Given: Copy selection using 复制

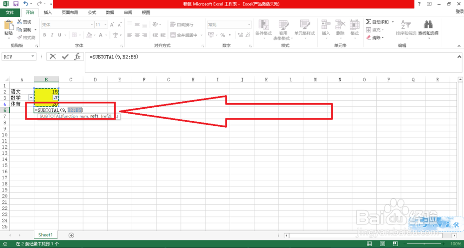Looking at the screenshot, I should pos(24,30).
